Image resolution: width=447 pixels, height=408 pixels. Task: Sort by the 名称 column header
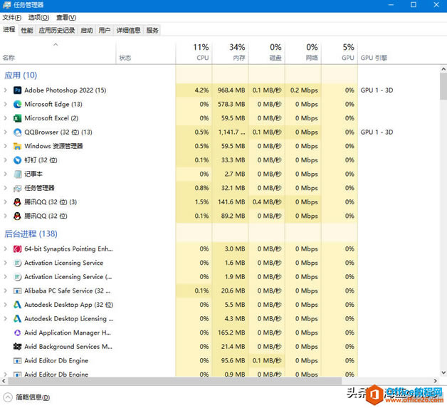click(x=58, y=53)
